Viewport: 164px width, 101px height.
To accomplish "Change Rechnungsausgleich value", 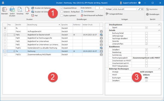I will (x=146, y=58).
